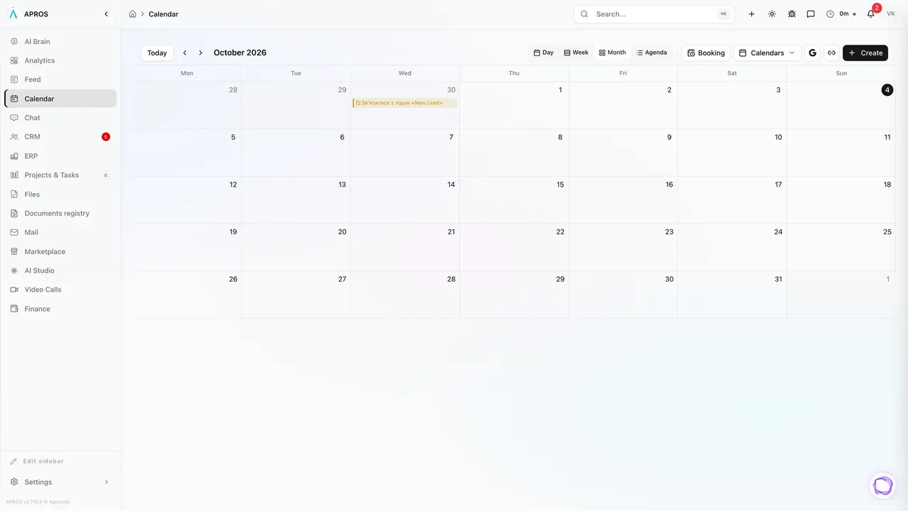
Task: Click the bug report icon
Action: (x=792, y=13)
